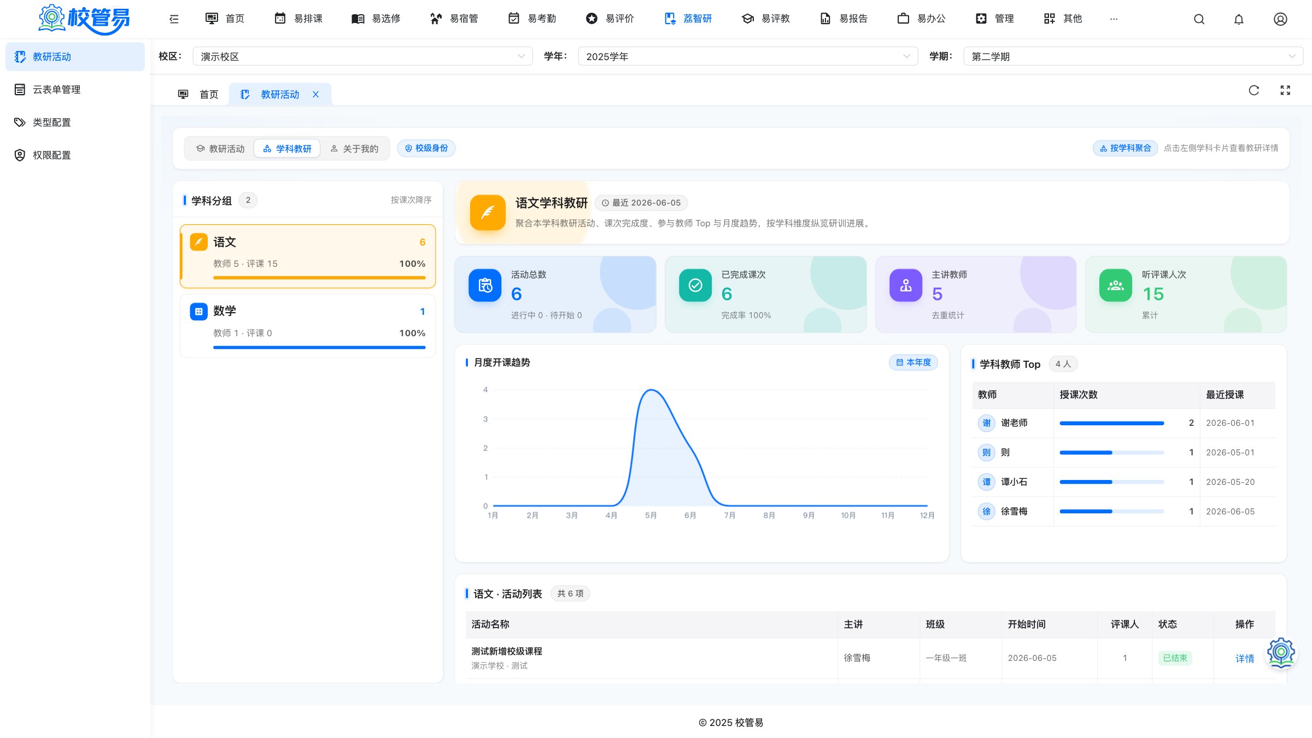This screenshot has height=738, width=1312.
Task: Switch to 关于我的 segment view
Action: (x=354, y=149)
